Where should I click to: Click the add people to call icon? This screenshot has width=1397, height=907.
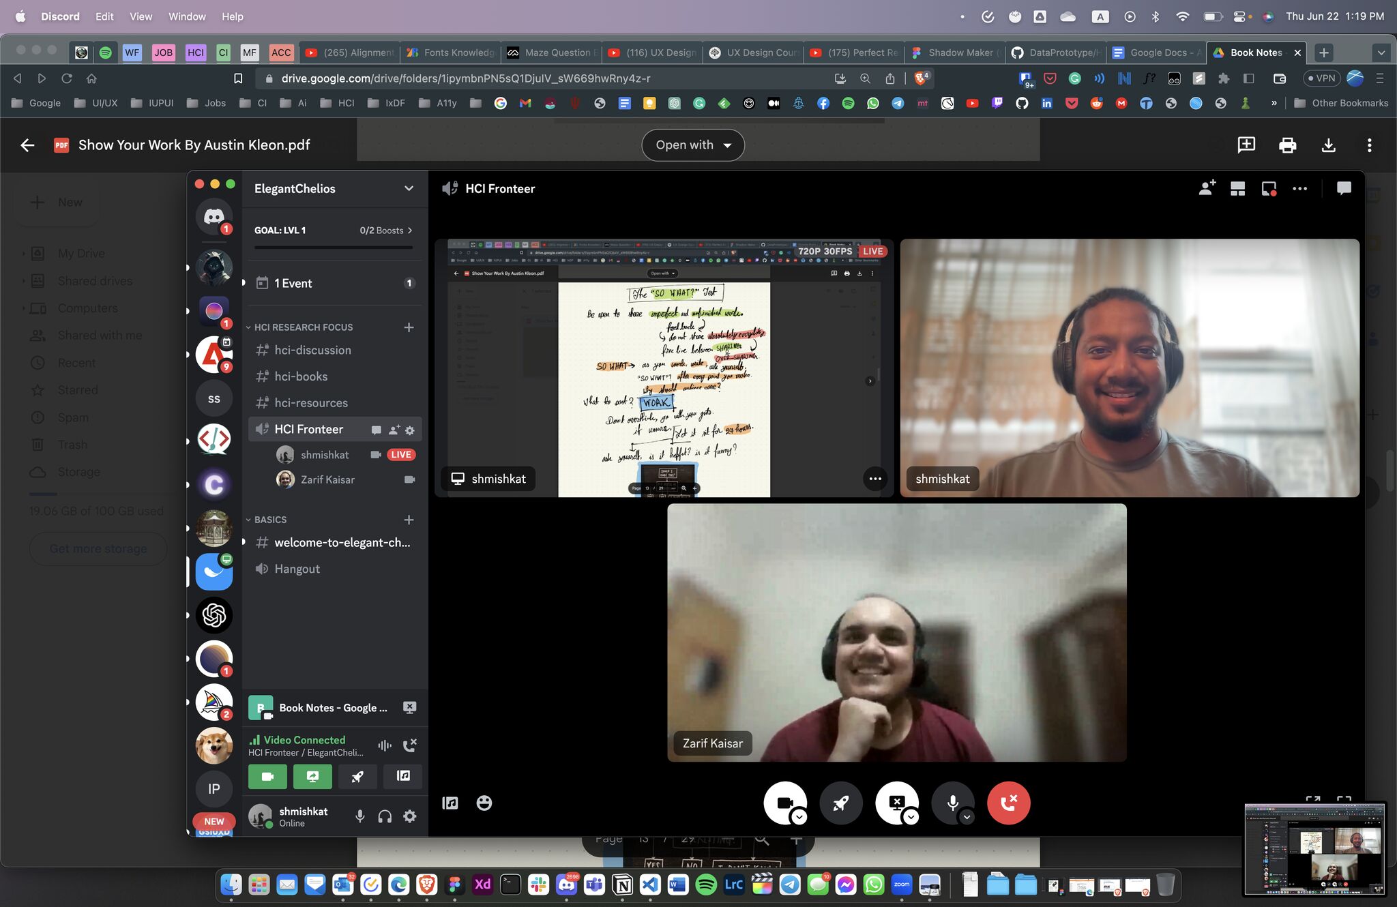(x=1207, y=188)
